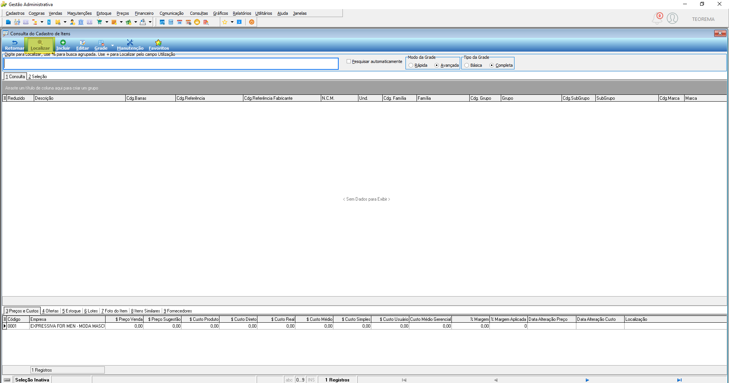Go to first record navigation arrow
This screenshot has height=383, width=729.
coord(404,380)
